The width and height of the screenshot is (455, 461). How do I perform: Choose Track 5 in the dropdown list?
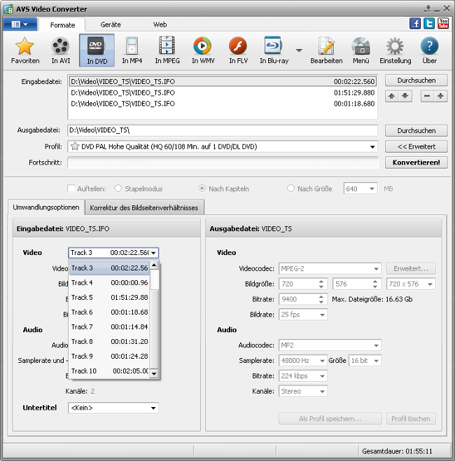click(109, 297)
